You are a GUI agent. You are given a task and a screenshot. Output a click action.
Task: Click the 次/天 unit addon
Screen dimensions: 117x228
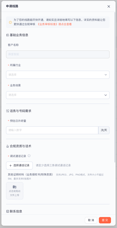[104, 130]
